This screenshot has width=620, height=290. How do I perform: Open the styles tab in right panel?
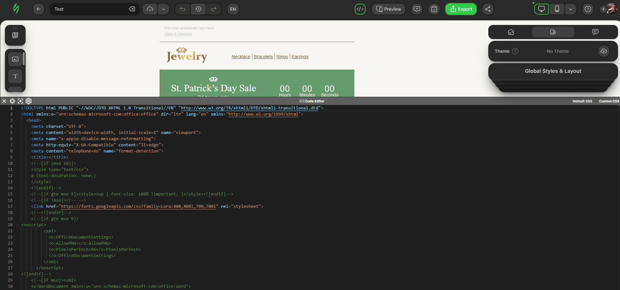[553, 32]
